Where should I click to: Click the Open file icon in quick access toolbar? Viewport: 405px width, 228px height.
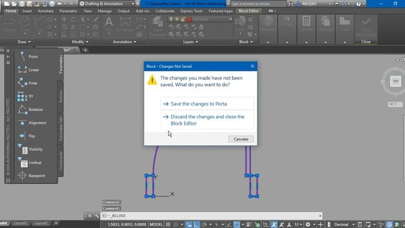click(14, 4)
